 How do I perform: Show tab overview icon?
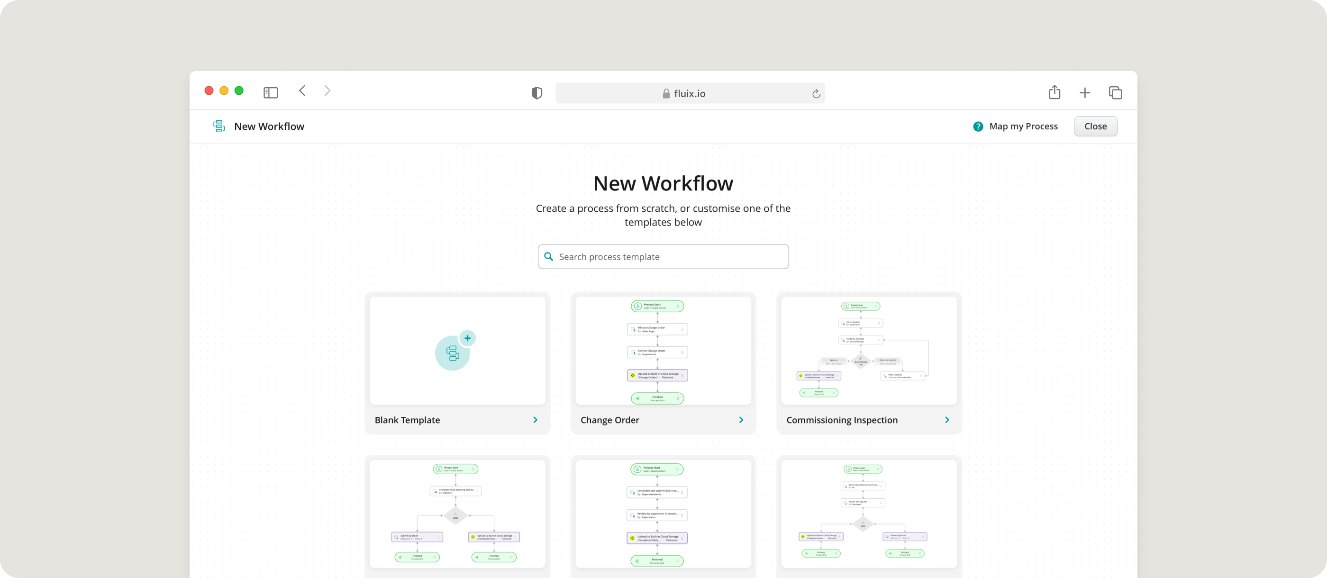click(1115, 93)
